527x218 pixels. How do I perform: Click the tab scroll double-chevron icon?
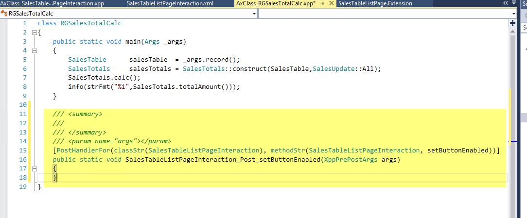point(505,3)
